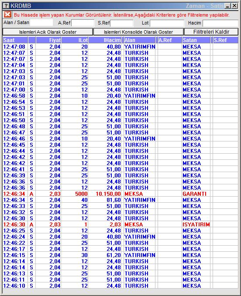This screenshot has height=296, width=241.
Task: Click the help question mark icon in title bar
Action: coord(6,6)
